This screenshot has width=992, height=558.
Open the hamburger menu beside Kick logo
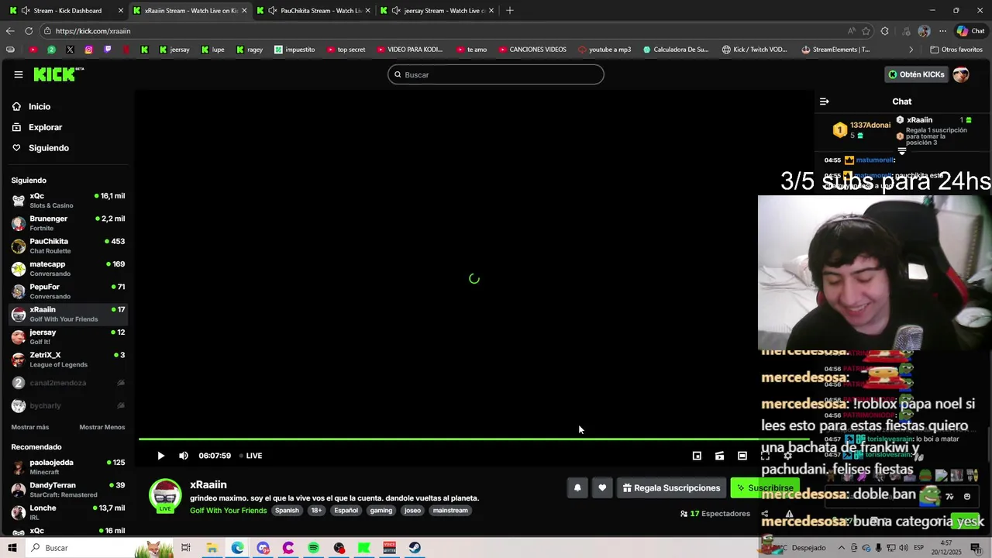[x=18, y=74]
